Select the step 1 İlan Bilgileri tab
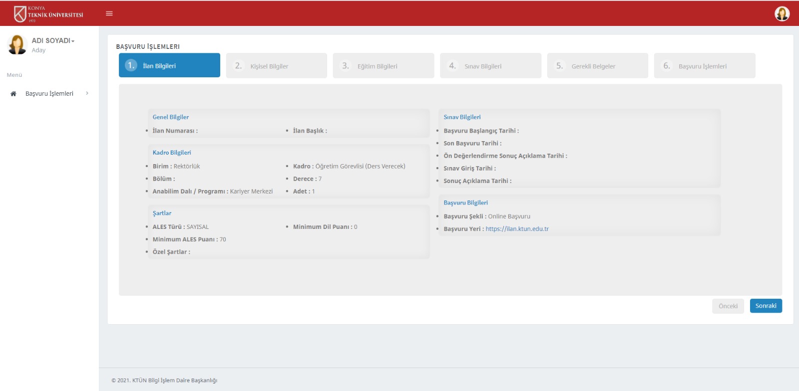This screenshot has width=799, height=391. coord(169,65)
